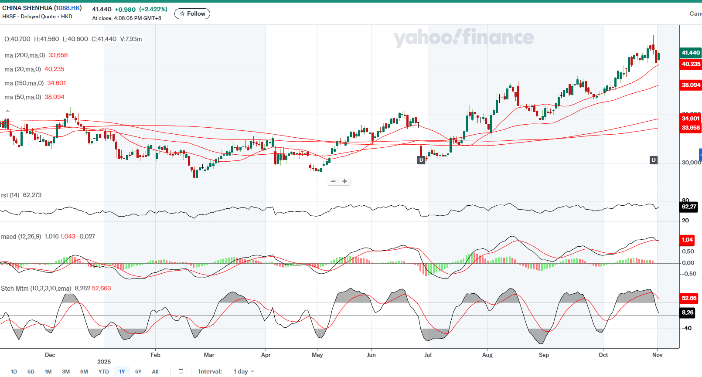Select the 1Y range
The height and width of the screenshot is (377, 702).
[x=122, y=372]
